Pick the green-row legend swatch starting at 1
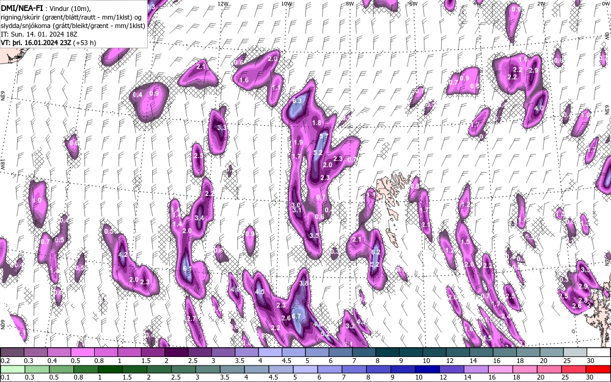 110,369
